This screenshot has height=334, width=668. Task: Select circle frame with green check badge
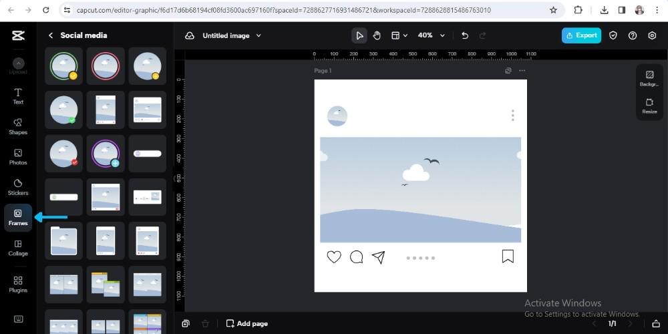63,110
